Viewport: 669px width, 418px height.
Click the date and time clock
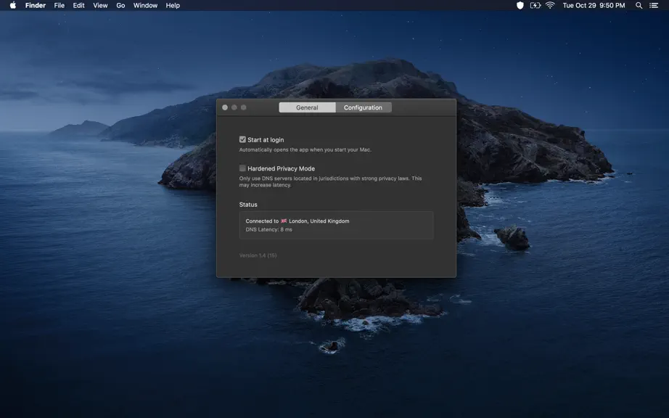click(594, 6)
